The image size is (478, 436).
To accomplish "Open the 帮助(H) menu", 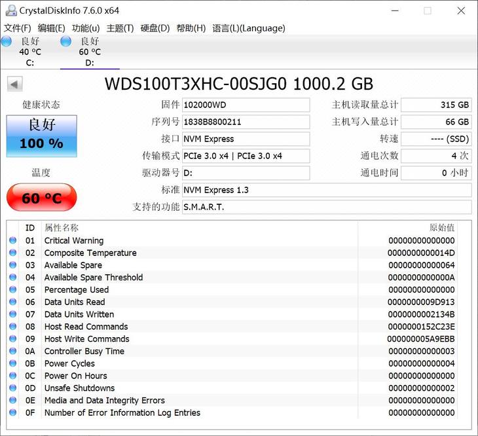I will click(191, 28).
